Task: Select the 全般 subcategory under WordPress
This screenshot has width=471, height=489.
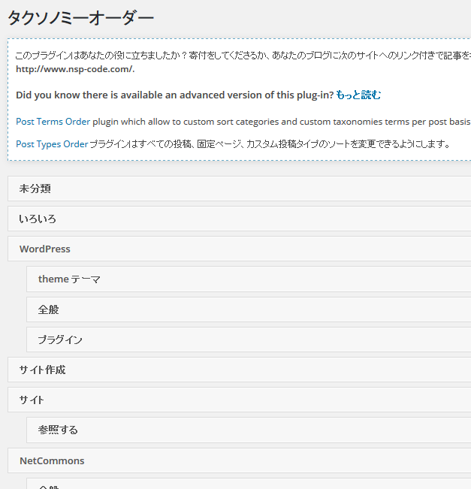Action: (248, 309)
